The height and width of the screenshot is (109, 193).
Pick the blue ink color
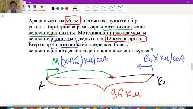pos(58,8)
